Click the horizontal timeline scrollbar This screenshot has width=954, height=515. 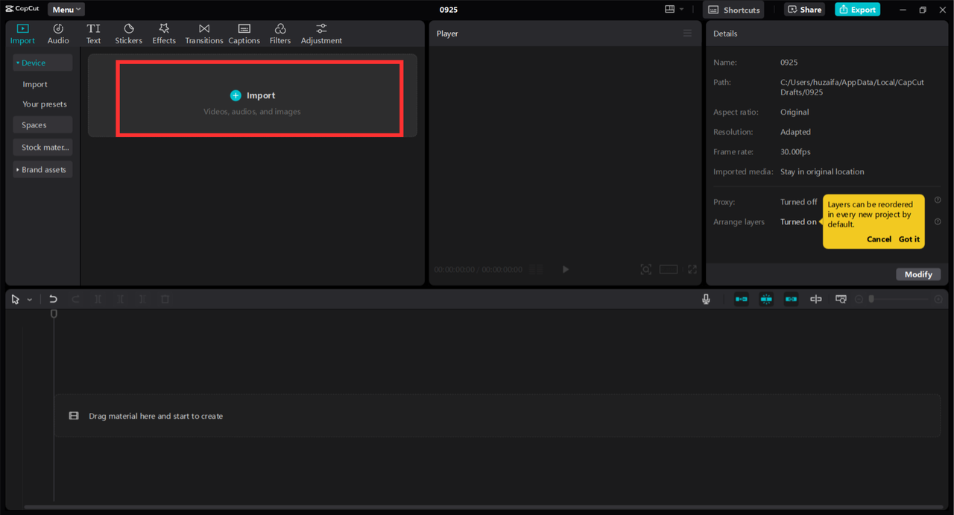(484, 508)
